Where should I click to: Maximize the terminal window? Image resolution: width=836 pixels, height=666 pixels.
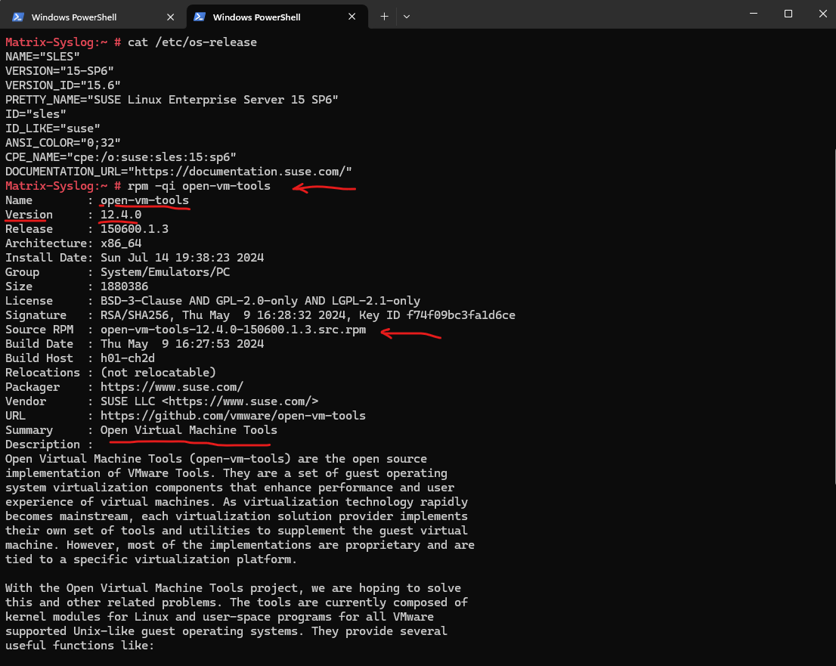(788, 14)
